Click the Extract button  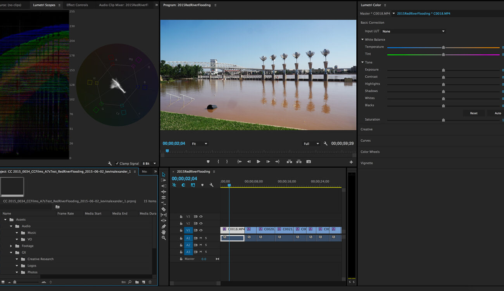299,162
